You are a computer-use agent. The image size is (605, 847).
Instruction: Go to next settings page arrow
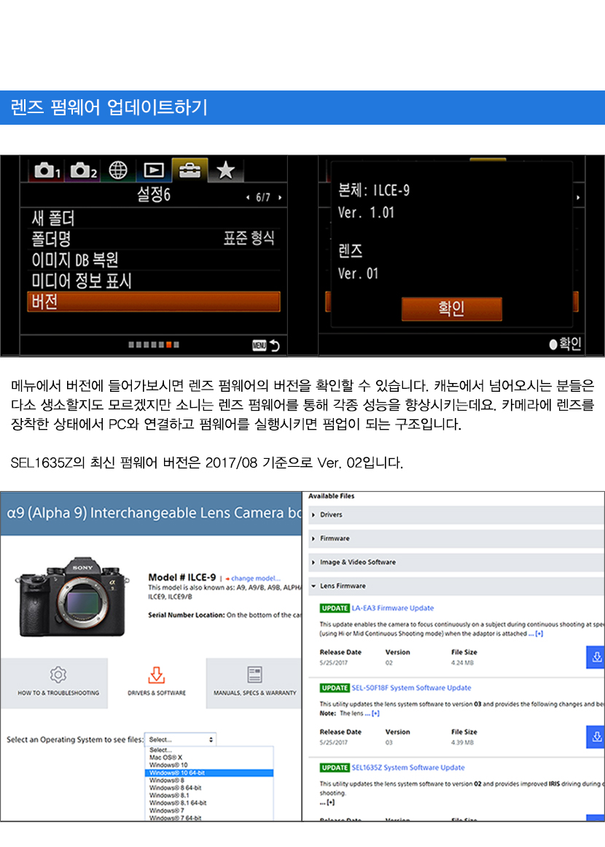pyautogui.click(x=280, y=198)
